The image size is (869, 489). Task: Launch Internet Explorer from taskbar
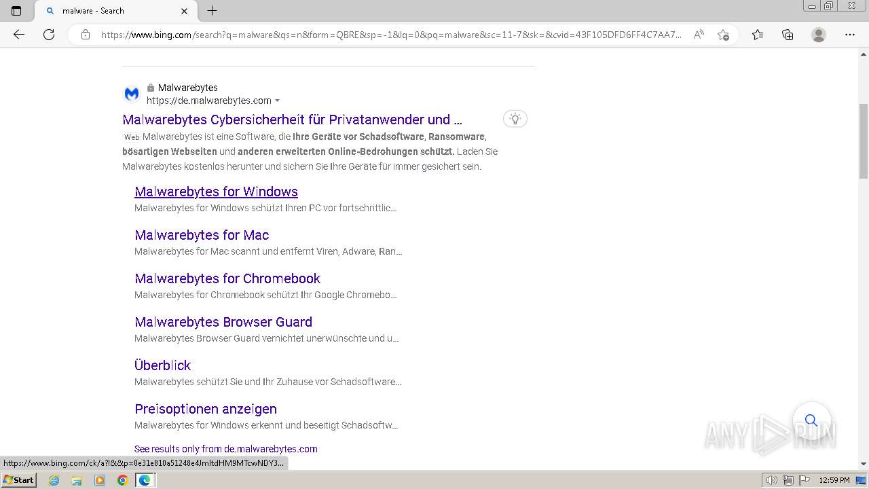54,480
